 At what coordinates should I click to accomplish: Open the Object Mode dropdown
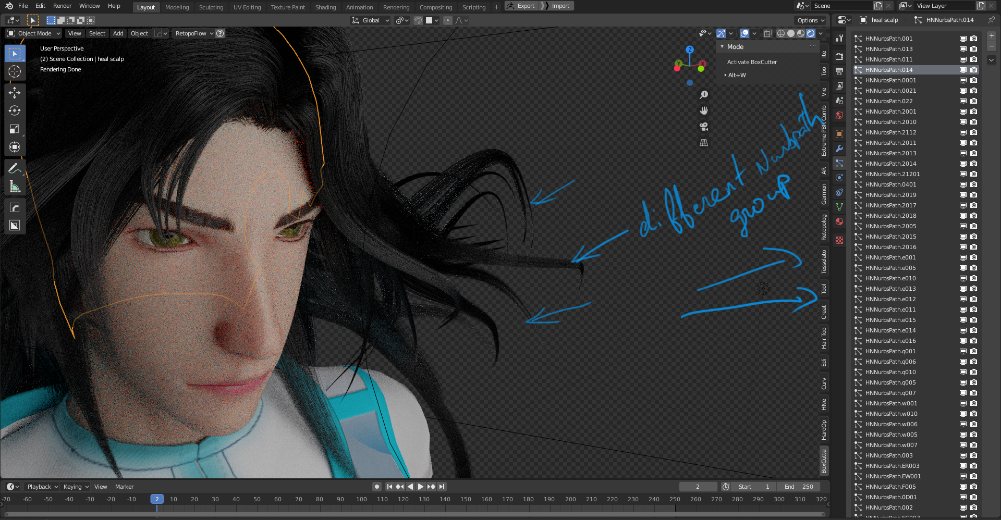point(34,33)
